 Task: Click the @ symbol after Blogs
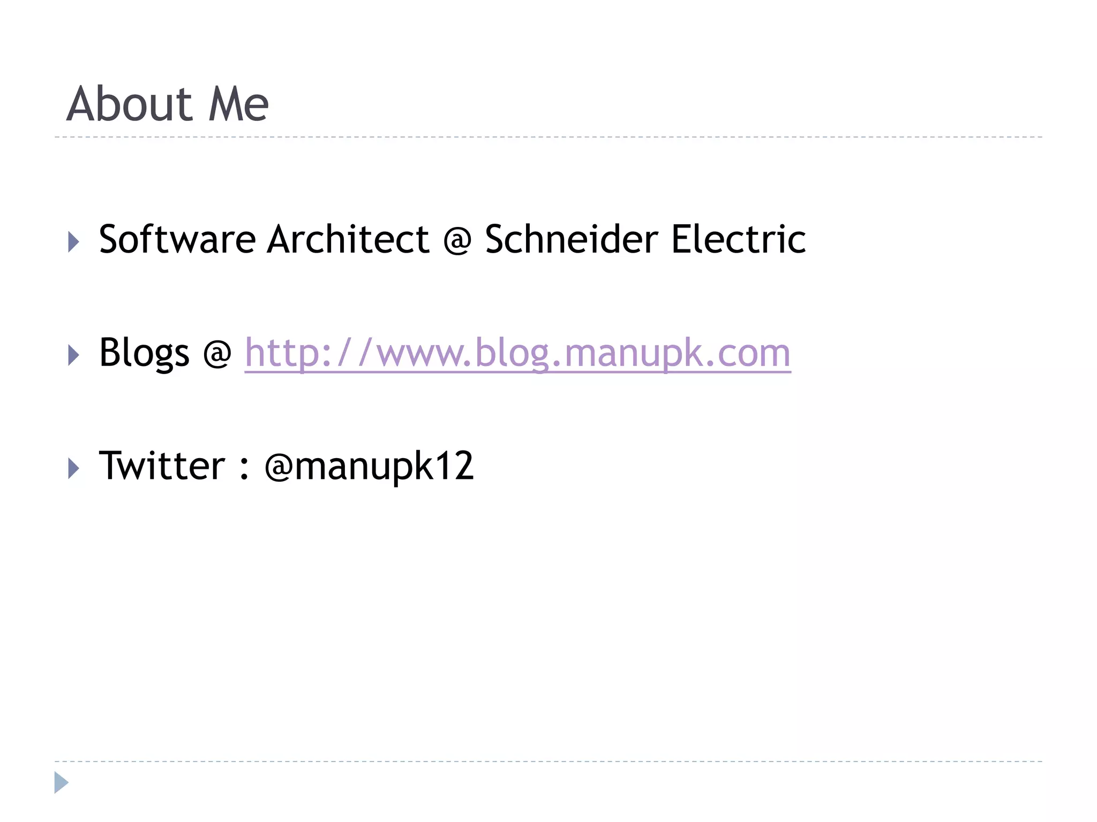tap(217, 354)
